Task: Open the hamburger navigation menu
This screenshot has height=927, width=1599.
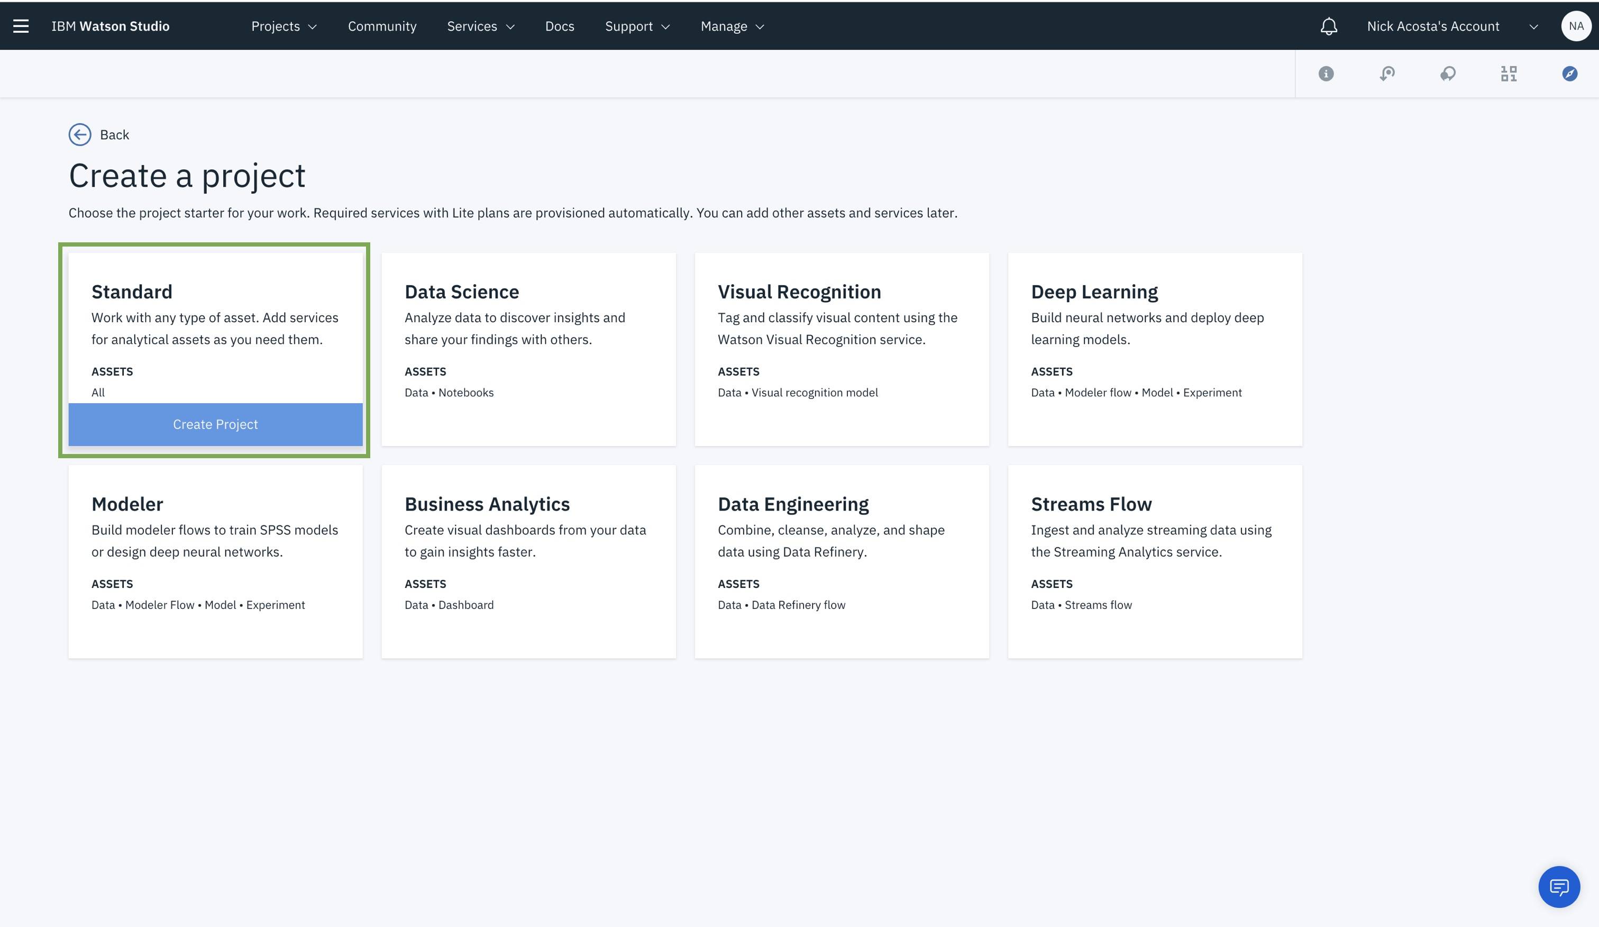Action: (21, 26)
